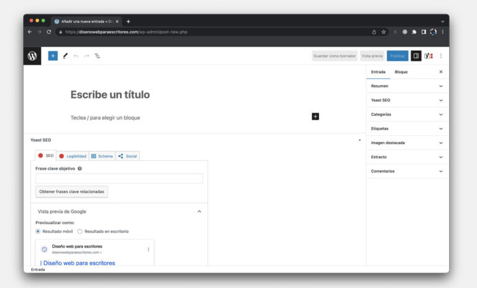
Task: Click the browser back arrow
Action: pyautogui.click(x=30, y=32)
